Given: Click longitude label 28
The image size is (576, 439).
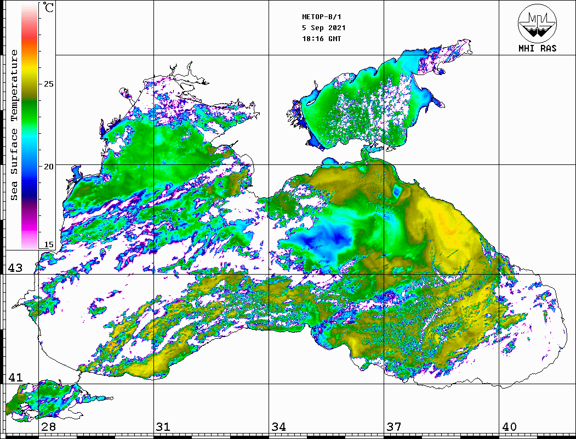Looking at the screenshot, I should click(x=48, y=427).
